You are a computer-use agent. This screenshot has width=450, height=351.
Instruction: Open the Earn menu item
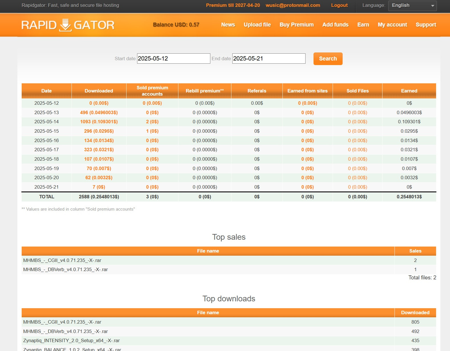click(363, 25)
